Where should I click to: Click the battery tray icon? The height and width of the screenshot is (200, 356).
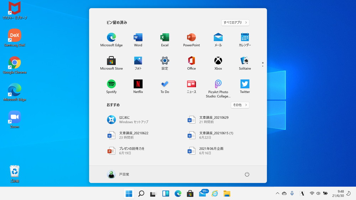coord(325,194)
